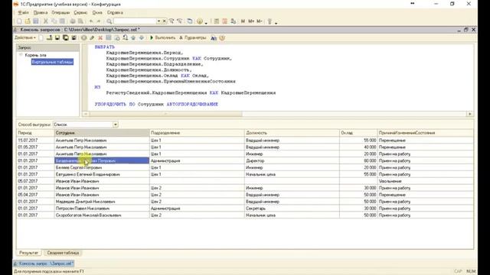
Task: Open the Calculator icon in main toolbar
Action: click(216, 21)
